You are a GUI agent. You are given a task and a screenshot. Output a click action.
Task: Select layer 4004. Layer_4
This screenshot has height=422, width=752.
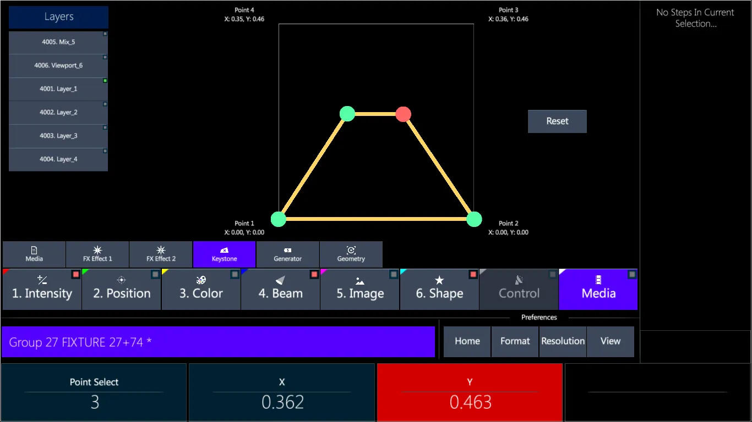point(58,159)
